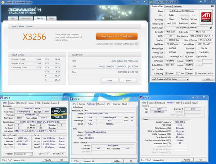The height and width of the screenshot is (164, 216).
Task: Open the Processor #1 selection dropdown in CPU-Z
Action: [x=24, y=154]
